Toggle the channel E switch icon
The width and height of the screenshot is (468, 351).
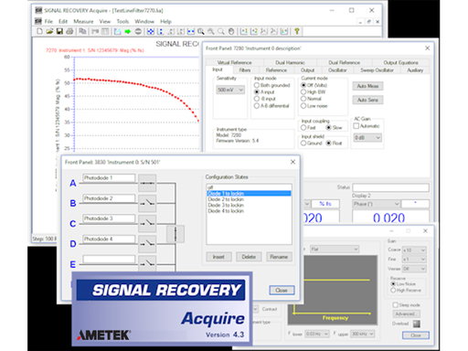click(x=147, y=263)
